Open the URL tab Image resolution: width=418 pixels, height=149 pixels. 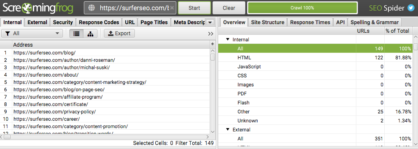[129, 23]
